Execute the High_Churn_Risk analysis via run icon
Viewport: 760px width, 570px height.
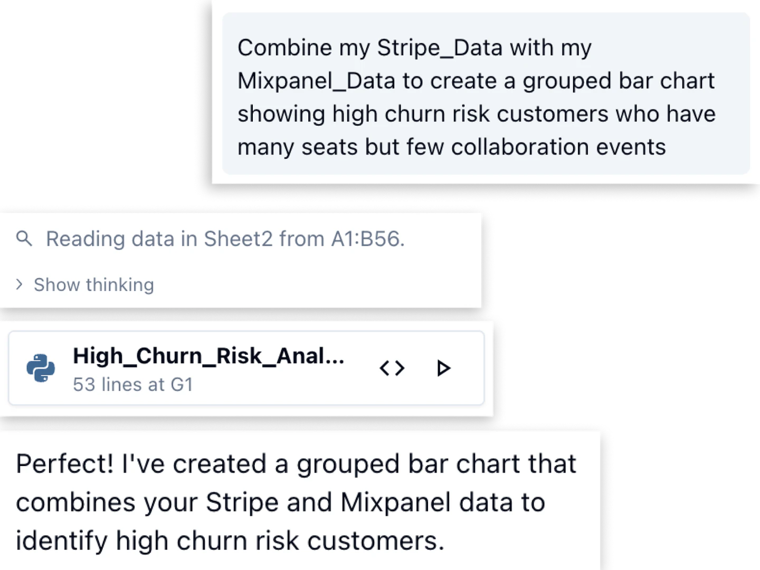(444, 368)
